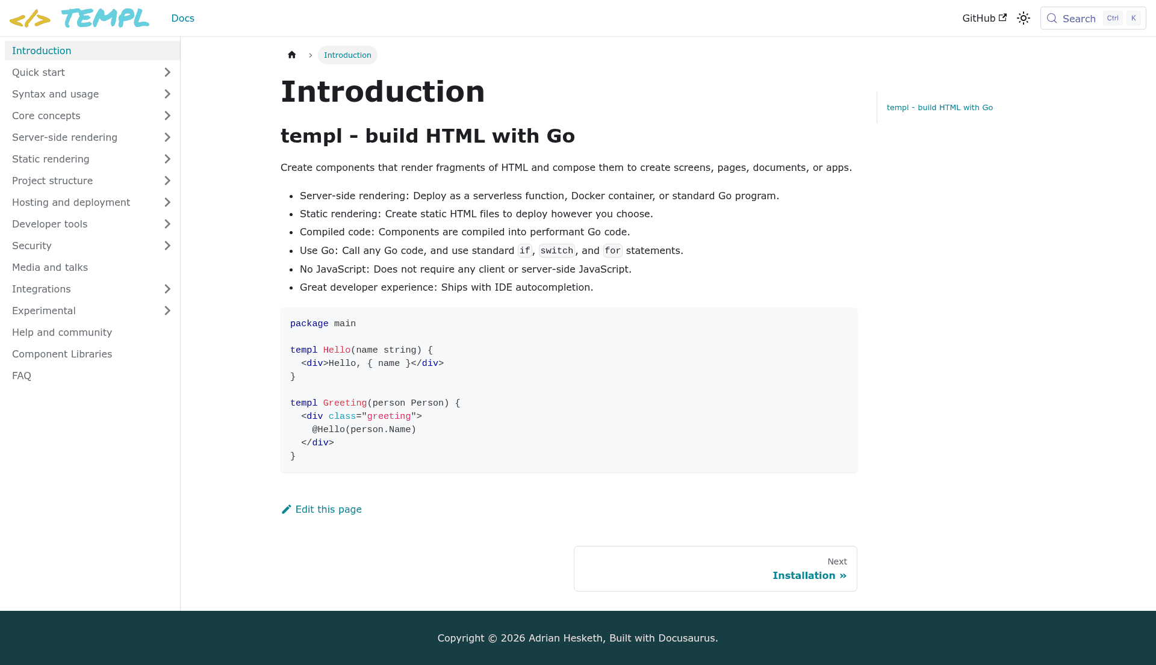Expand Quick start chevron
This screenshot has width=1156, height=665.
click(167, 72)
